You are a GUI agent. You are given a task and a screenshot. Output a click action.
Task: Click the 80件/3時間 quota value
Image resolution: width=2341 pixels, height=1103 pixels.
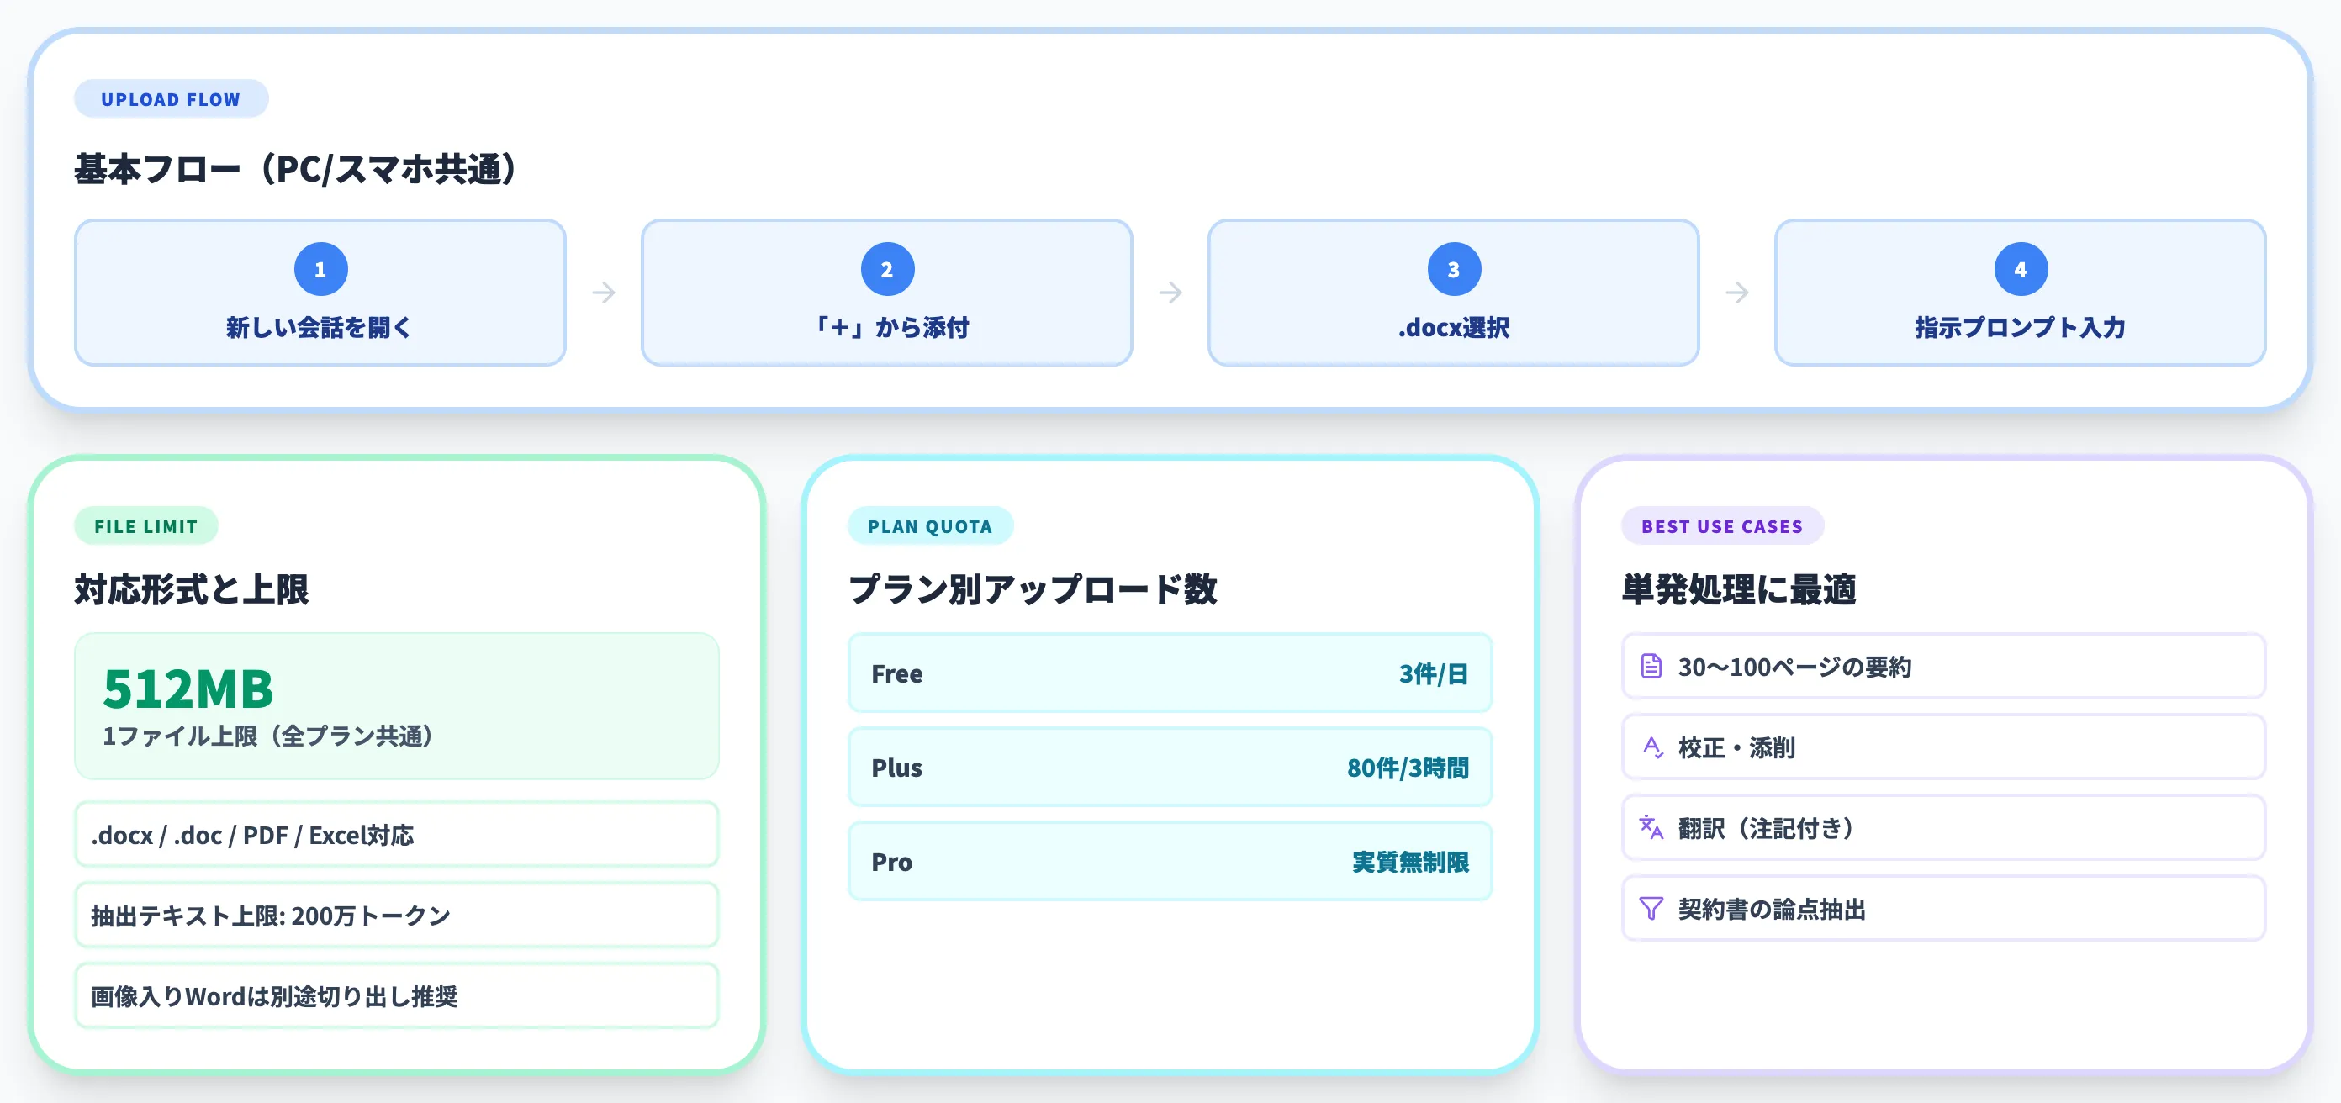pos(1408,768)
